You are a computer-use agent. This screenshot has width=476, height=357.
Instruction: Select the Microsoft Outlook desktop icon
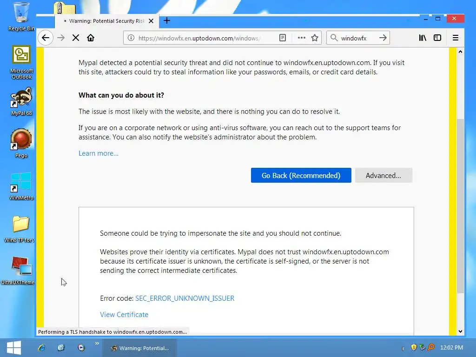tap(21, 62)
